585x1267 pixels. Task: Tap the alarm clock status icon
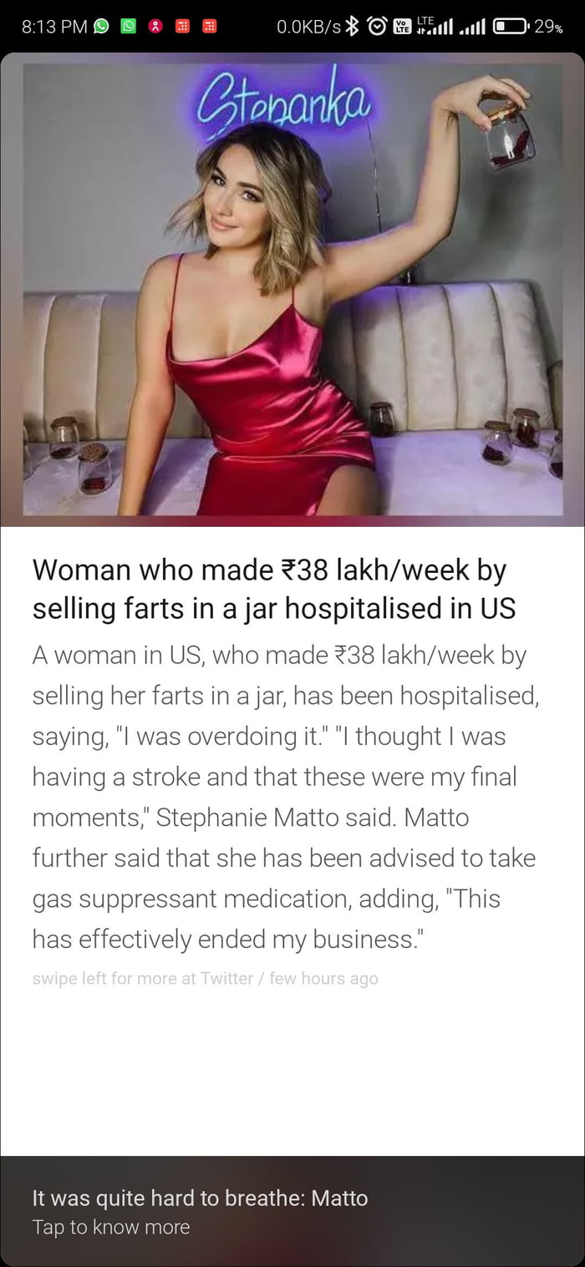(x=375, y=27)
